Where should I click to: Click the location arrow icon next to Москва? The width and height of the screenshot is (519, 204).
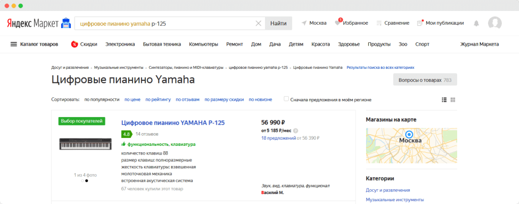coord(304,23)
